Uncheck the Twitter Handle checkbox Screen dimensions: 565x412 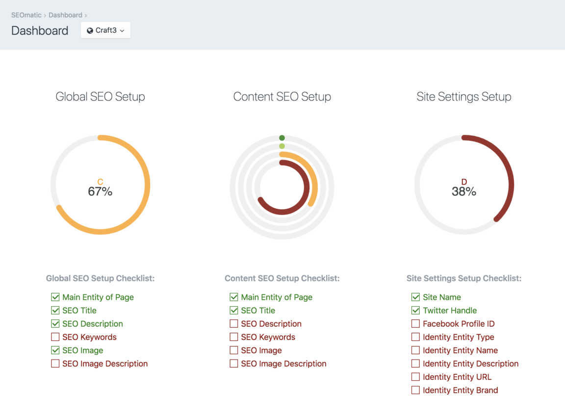(x=415, y=310)
